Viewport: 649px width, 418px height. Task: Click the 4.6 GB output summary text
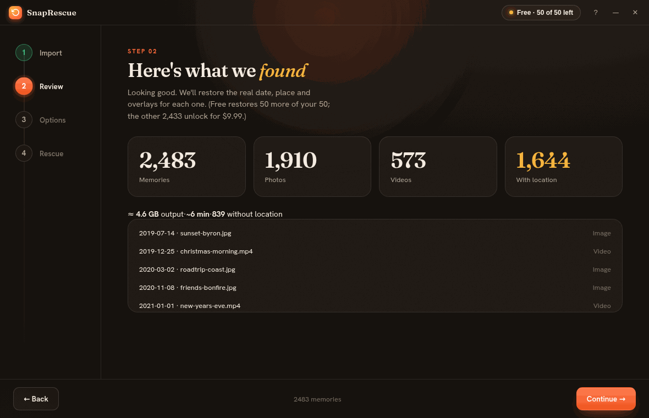[x=156, y=214]
